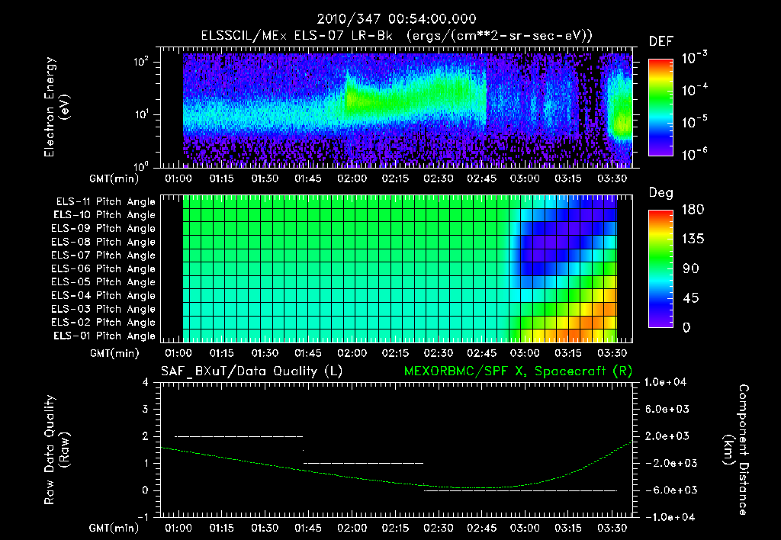Screen dimensions: 781x540
Task: Click the white quality line at level 1
Action: coord(363,463)
